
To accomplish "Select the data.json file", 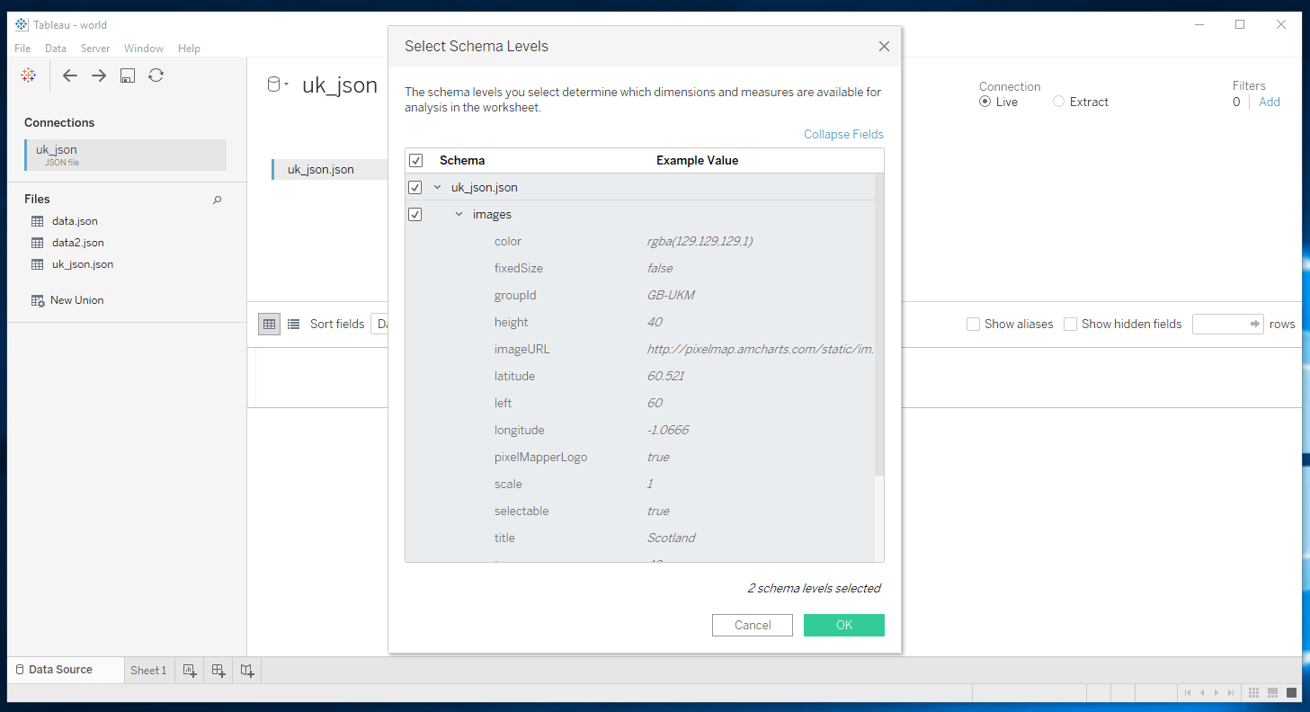I will click(x=75, y=221).
